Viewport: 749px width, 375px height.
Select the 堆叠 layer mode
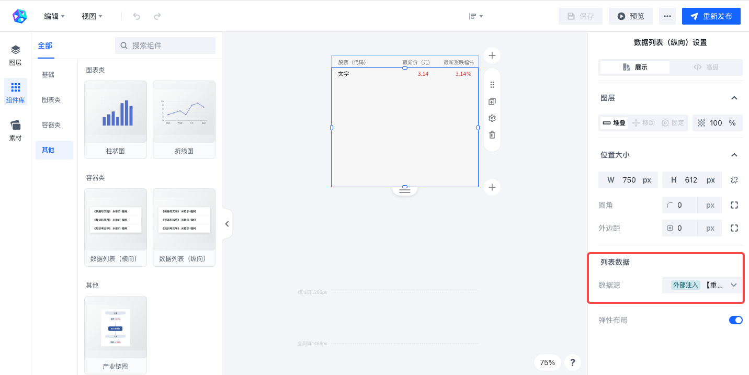[x=614, y=123]
